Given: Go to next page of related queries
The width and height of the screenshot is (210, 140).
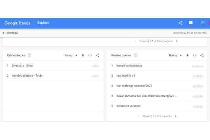Looking at the screenshot, I should click(176, 116).
